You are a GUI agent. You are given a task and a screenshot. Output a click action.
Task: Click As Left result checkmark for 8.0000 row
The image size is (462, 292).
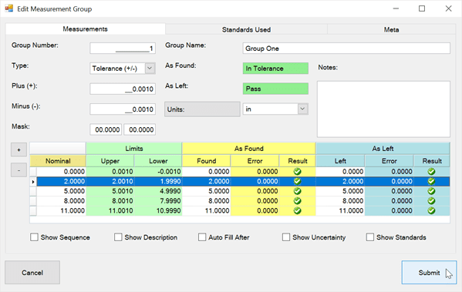click(x=431, y=201)
